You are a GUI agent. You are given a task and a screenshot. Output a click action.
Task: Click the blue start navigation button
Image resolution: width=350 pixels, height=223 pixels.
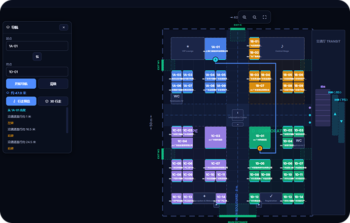click(21, 84)
